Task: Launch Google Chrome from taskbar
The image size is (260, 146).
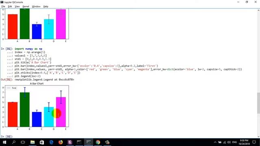Action: click(x=98, y=142)
